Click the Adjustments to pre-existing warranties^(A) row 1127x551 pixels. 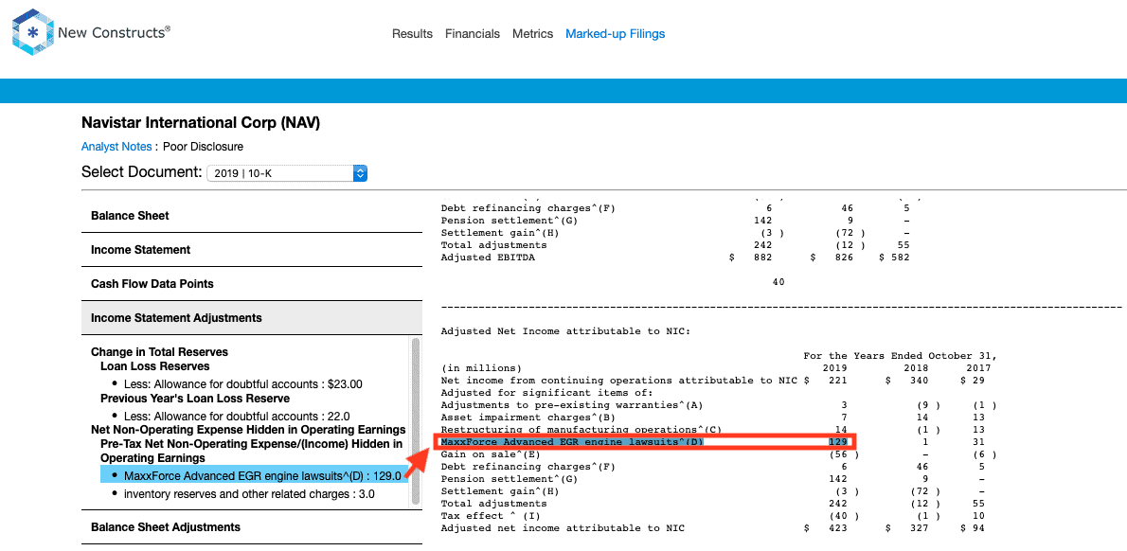pyautogui.click(x=718, y=405)
